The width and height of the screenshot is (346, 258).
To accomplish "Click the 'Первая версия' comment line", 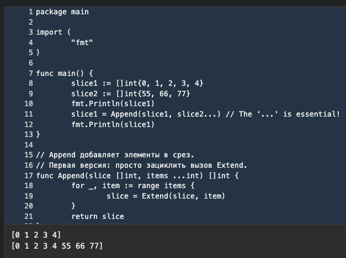I will 141,165.
